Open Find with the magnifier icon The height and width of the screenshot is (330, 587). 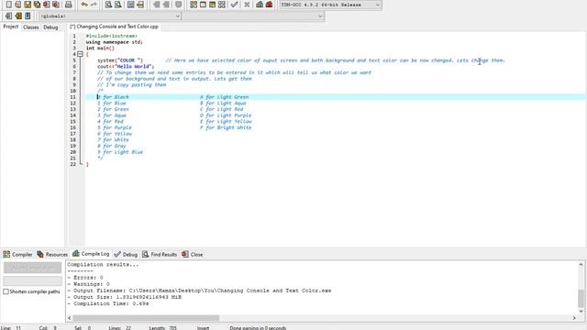[x=108, y=5]
